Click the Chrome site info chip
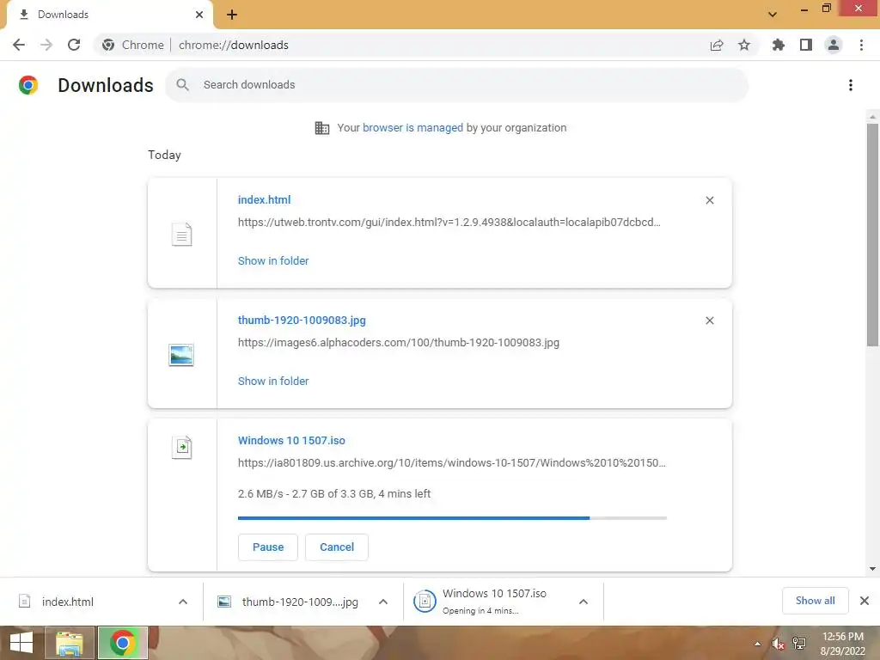This screenshot has height=660, width=880. tap(133, 45)
